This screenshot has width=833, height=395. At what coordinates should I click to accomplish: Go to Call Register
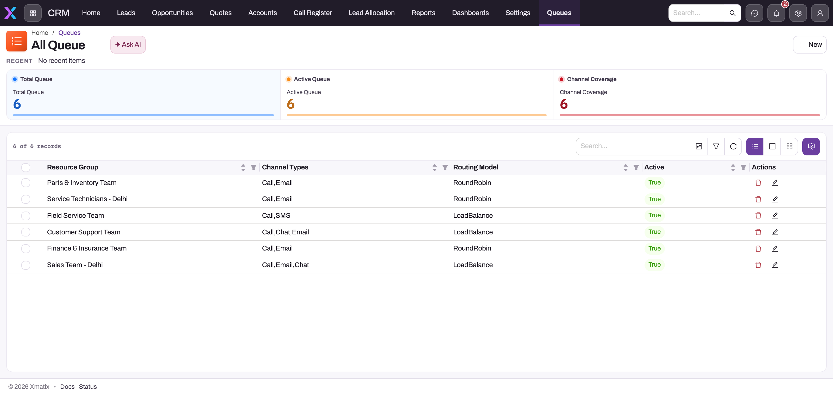pyautogui.click(x=312, y=13)
